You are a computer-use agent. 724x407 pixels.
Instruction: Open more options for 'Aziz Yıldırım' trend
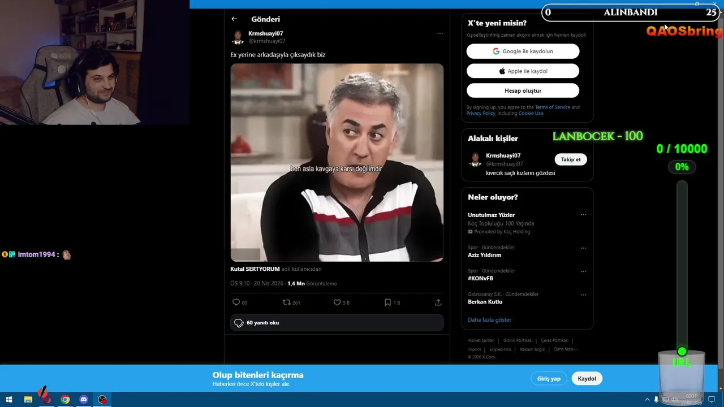[583, 248]
